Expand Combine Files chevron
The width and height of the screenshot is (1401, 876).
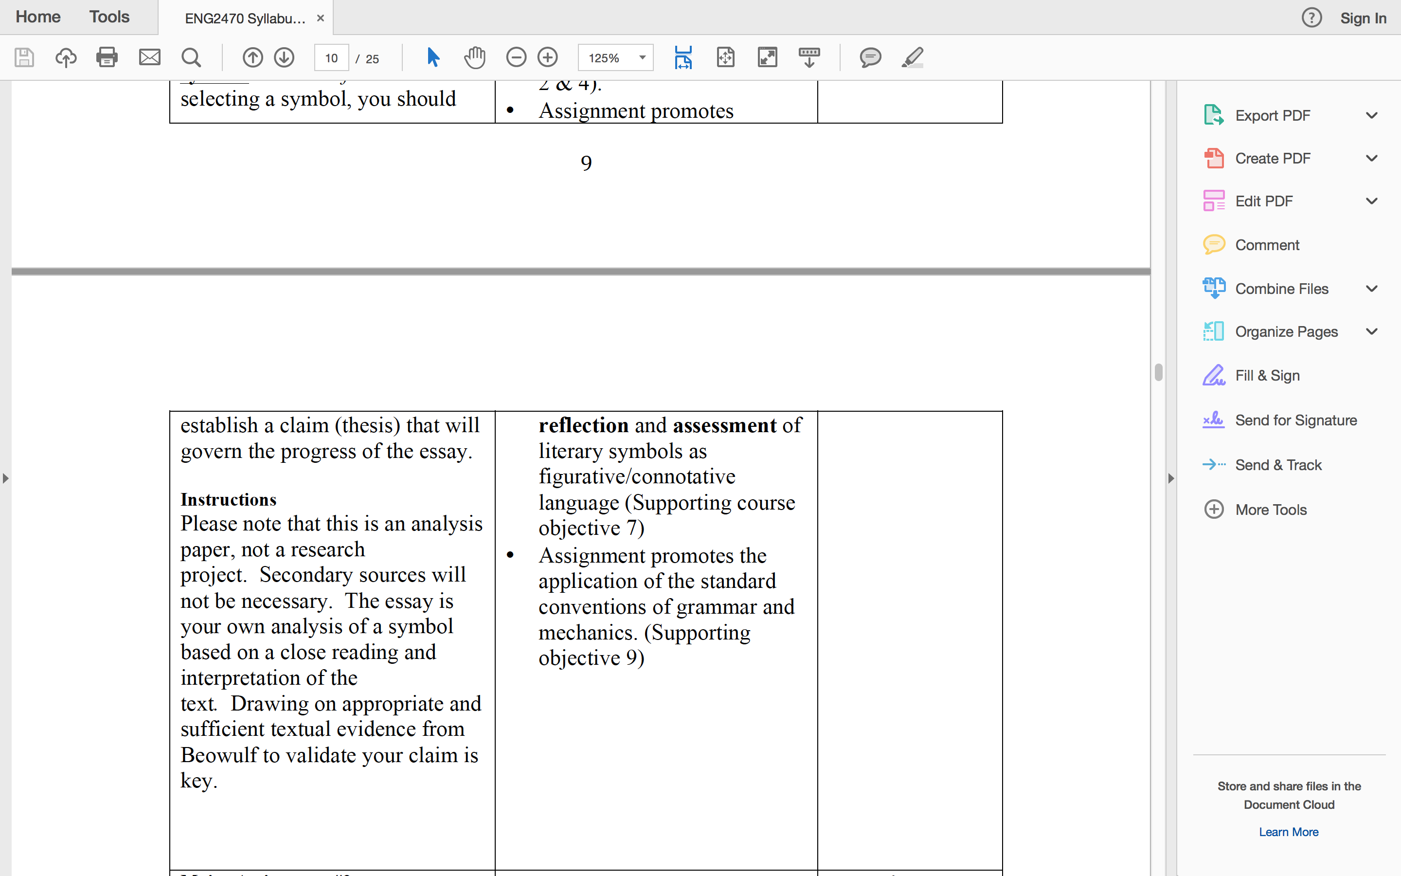[1371, 289]
